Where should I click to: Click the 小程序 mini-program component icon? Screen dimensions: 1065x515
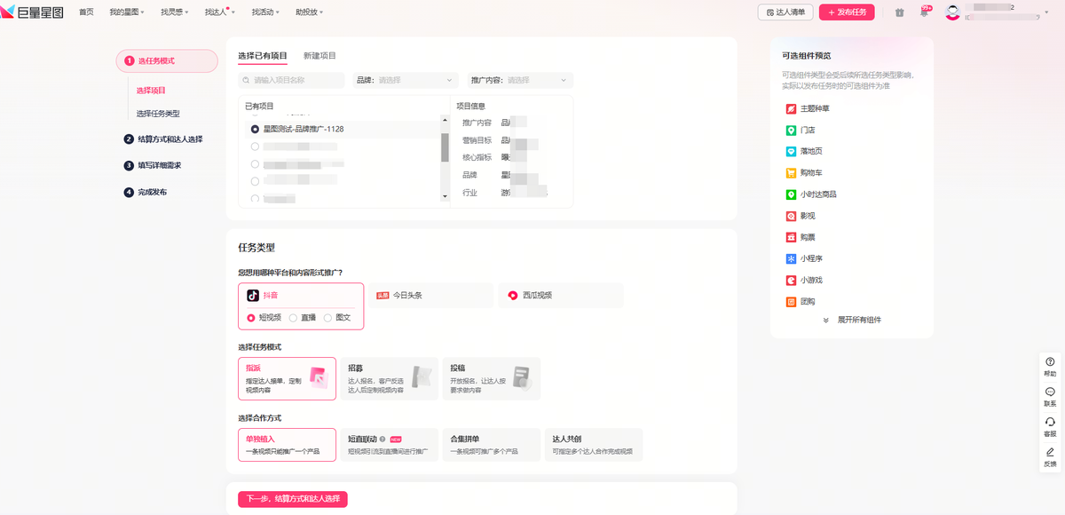[x=791, y=258]
